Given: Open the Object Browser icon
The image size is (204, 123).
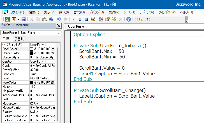Looking at the screenshot, I should pyautogui.click(x=114, y=19).
